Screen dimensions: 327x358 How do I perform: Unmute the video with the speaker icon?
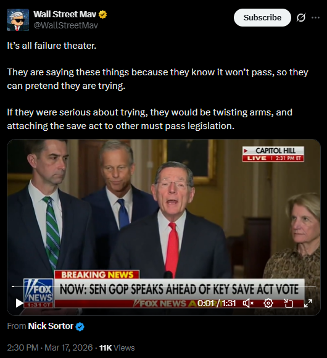tap(248, 303)
